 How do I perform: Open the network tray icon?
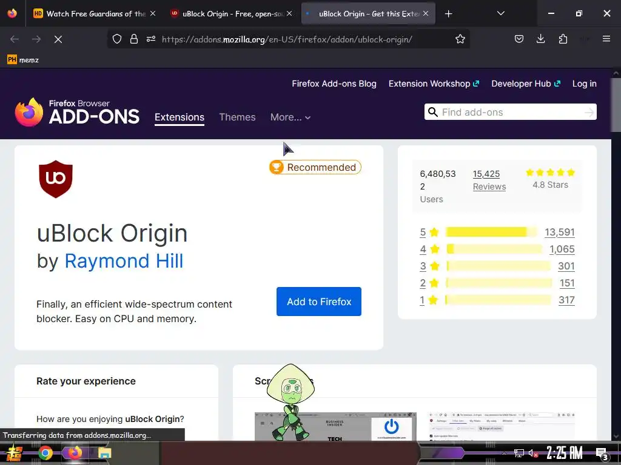coord(519,453)
